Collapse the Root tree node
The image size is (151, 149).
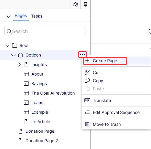tap(7, 46)
